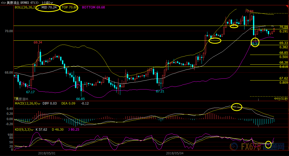The width and height of the screenshot is (289, 156).
Task: Click the 70.00 price axis label
Action: tap(9, 31)
